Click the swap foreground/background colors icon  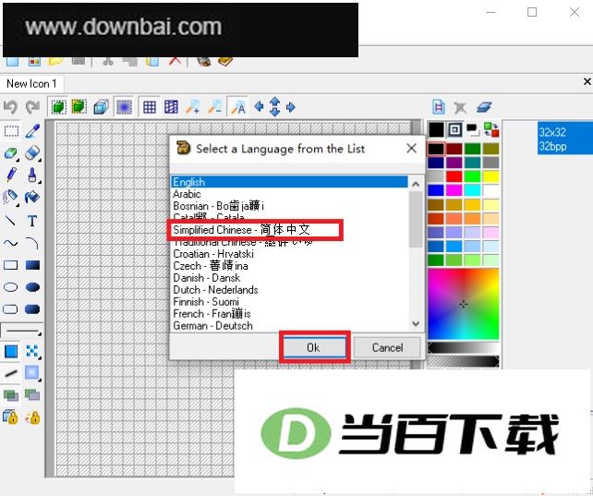point(491,129)
